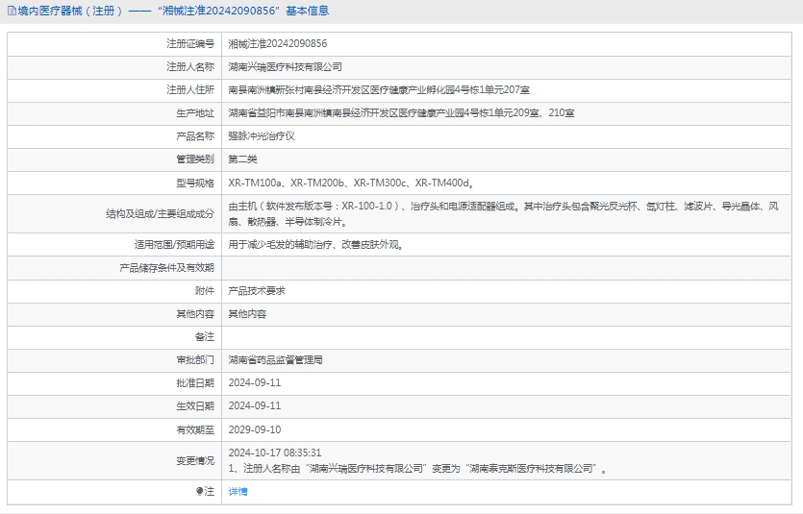Click the document icon before the page title
The height and width of the screenshot is (514, 803).
pyautogui.click(x=10, y=11)
